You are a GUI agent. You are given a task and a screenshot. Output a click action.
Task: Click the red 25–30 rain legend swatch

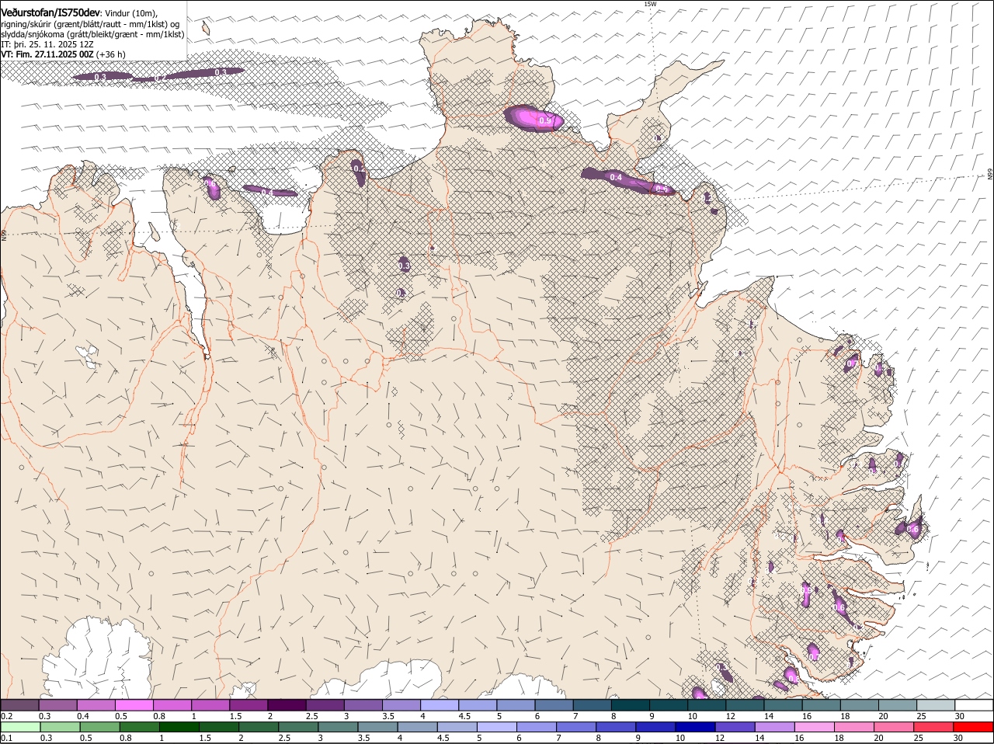[933, 728]
